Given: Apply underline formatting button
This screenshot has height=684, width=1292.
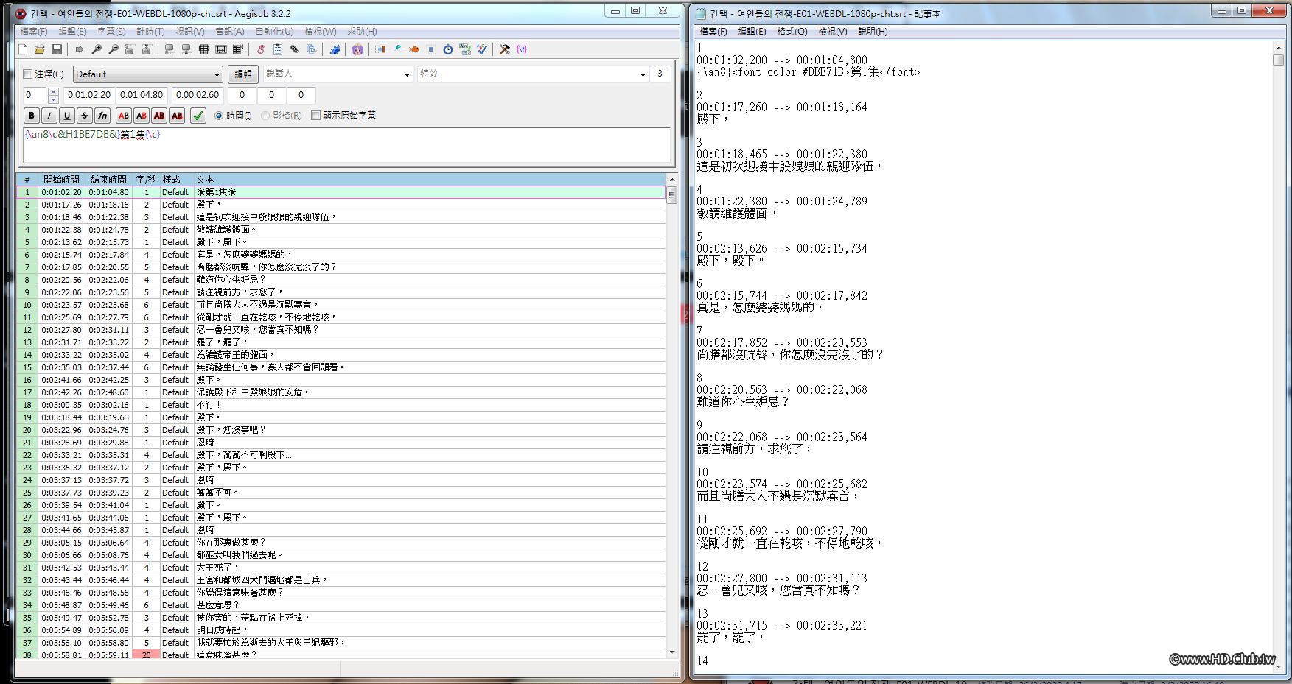Looking at the screenshot, I should (x=67, y=116).
